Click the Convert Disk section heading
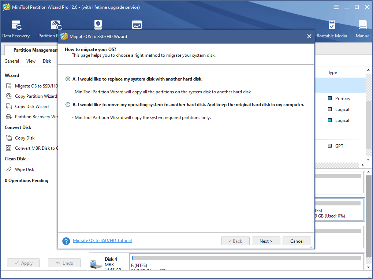The height and width of the screenshot is (279, 373). (18, 127)
